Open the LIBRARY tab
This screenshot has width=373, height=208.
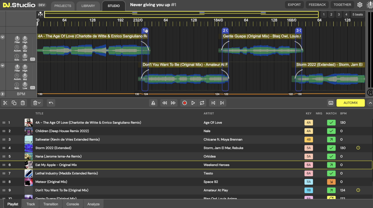[x=88, y=5]
